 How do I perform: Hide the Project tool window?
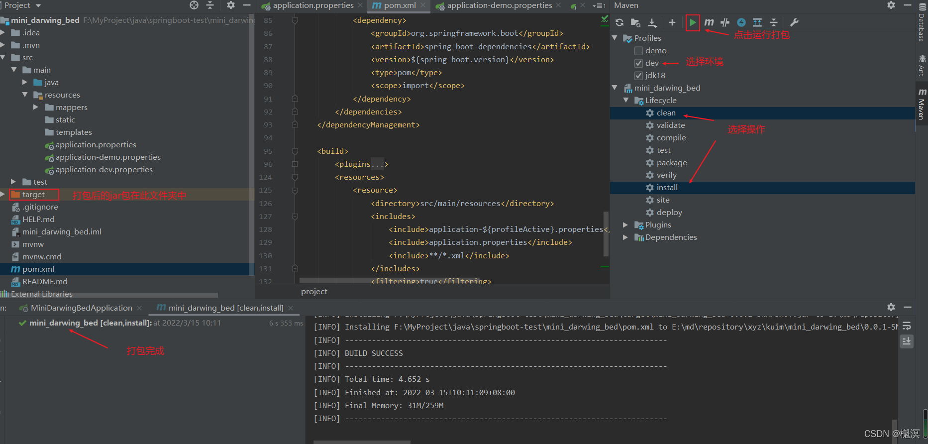[246, 5]
